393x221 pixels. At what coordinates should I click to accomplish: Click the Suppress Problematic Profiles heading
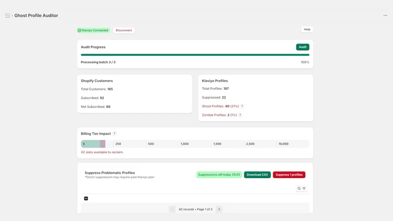pos(110,173)
